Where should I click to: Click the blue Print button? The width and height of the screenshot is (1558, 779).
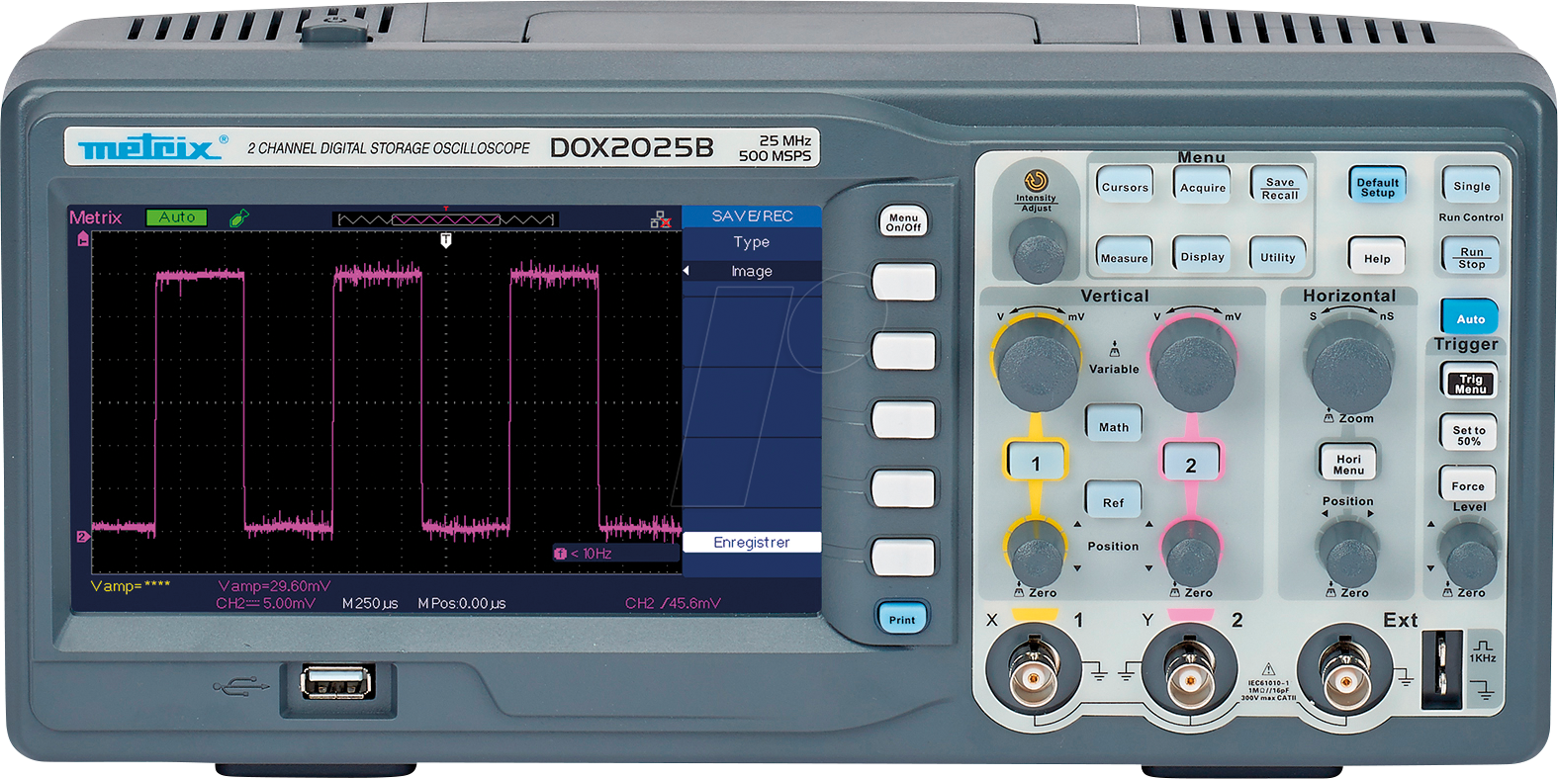click(902, 619)
